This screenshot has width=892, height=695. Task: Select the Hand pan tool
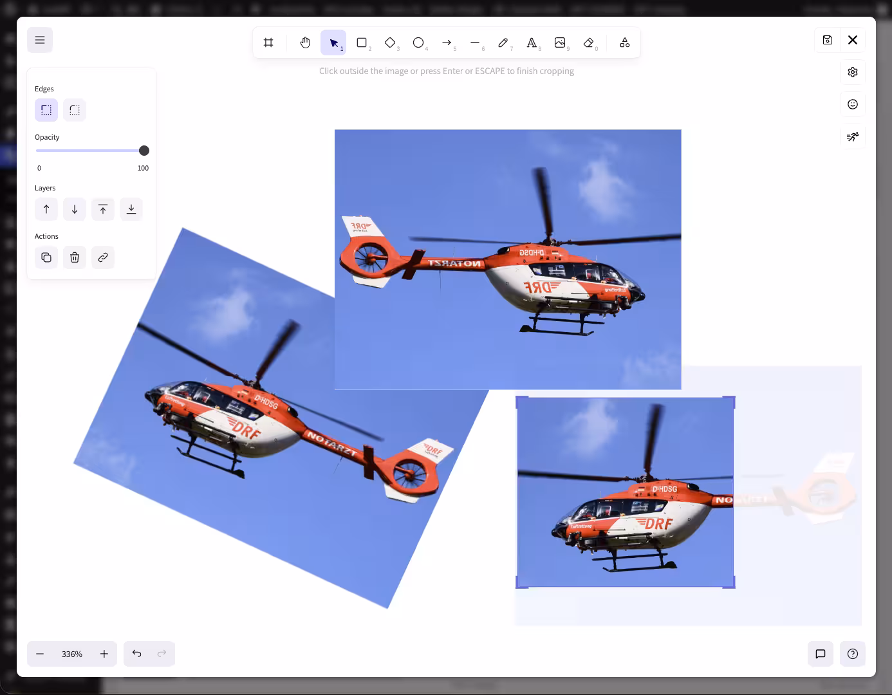coord(305,42)
